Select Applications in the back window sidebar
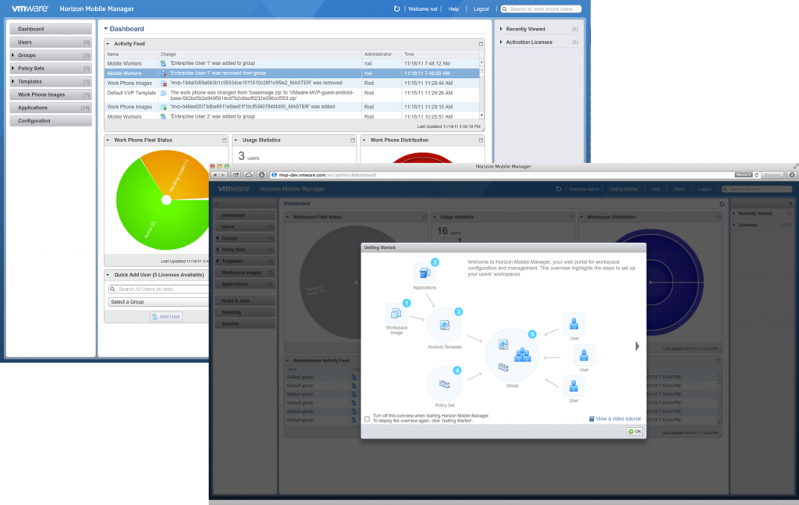Image resolution: width=799 pixels, height=505 pixels. click(x=51, y=108)
